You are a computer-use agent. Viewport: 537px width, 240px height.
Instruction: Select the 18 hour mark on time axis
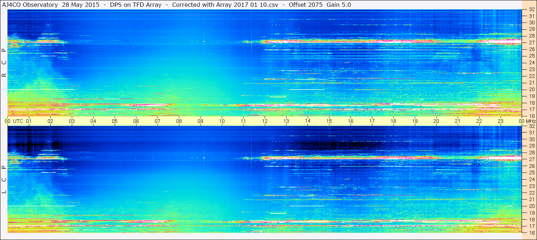[x=393, y=121]
